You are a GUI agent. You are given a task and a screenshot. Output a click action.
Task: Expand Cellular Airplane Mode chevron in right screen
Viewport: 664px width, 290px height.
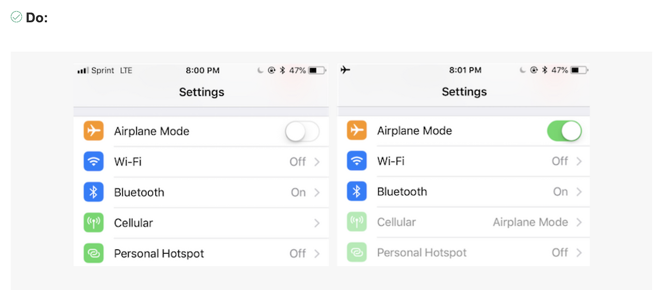[579, 222]
